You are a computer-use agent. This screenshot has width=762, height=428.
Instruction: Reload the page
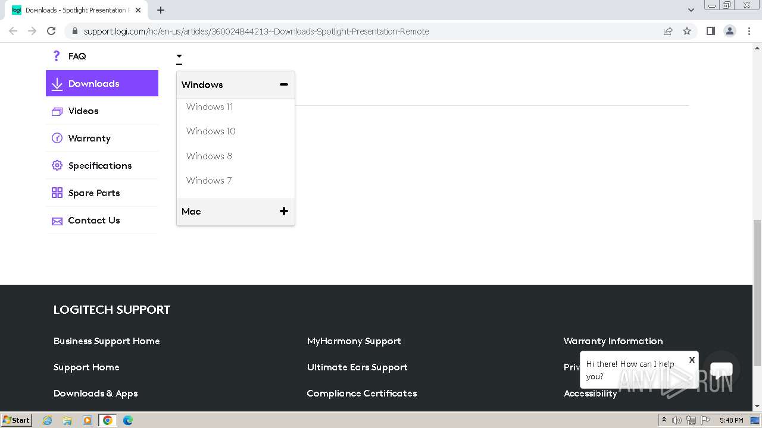pyautogui.click(x=51, y=31)
